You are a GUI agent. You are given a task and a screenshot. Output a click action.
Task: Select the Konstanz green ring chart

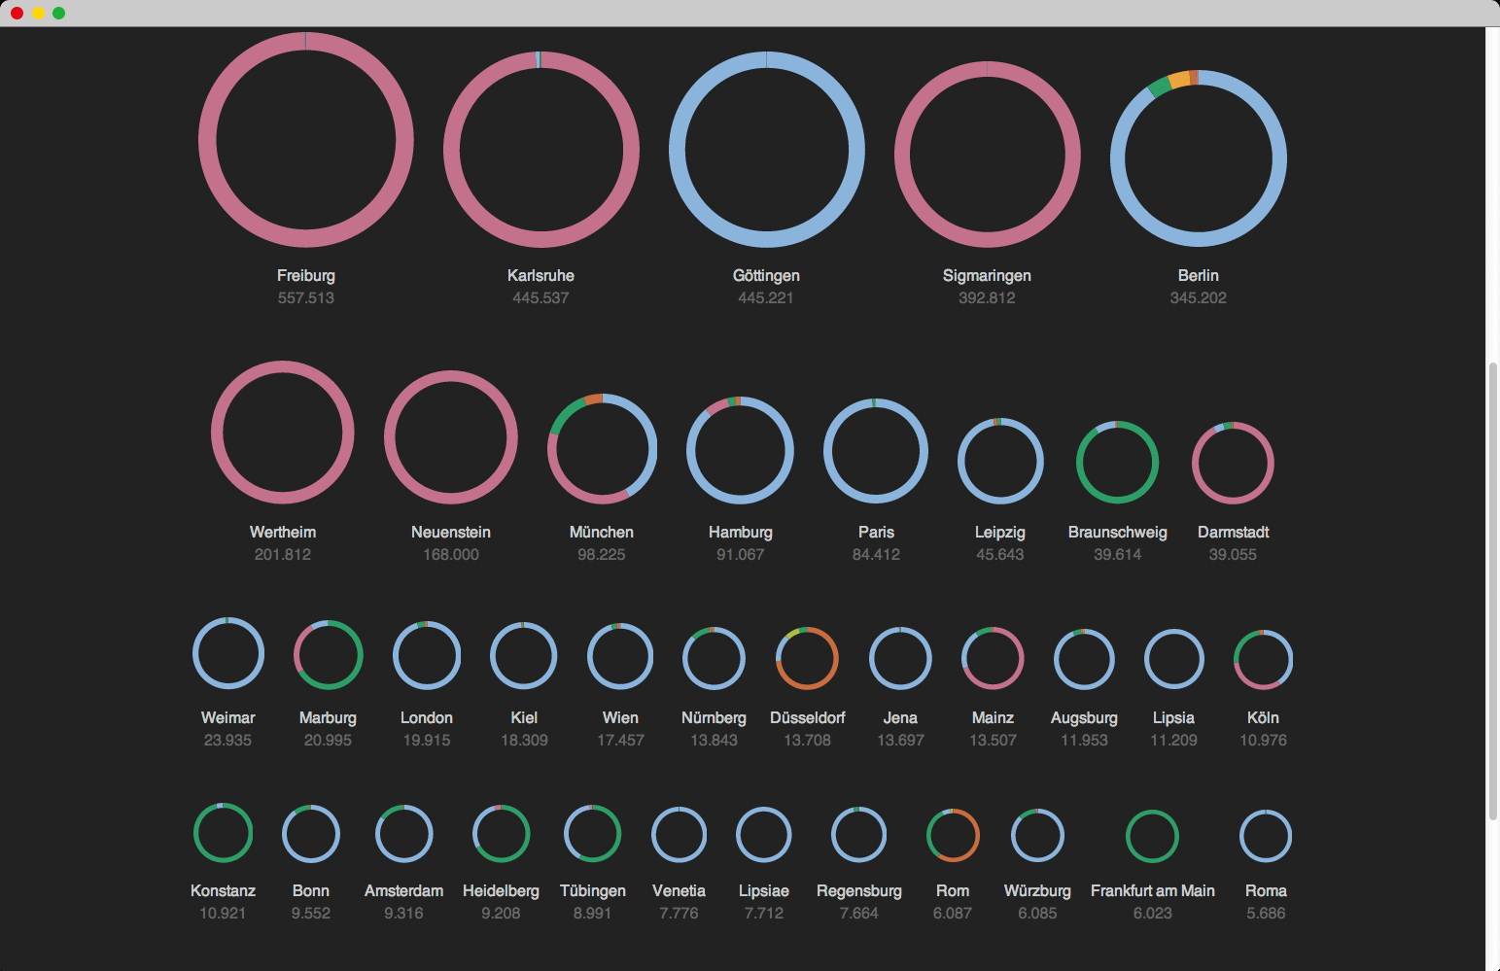[224, 833]
